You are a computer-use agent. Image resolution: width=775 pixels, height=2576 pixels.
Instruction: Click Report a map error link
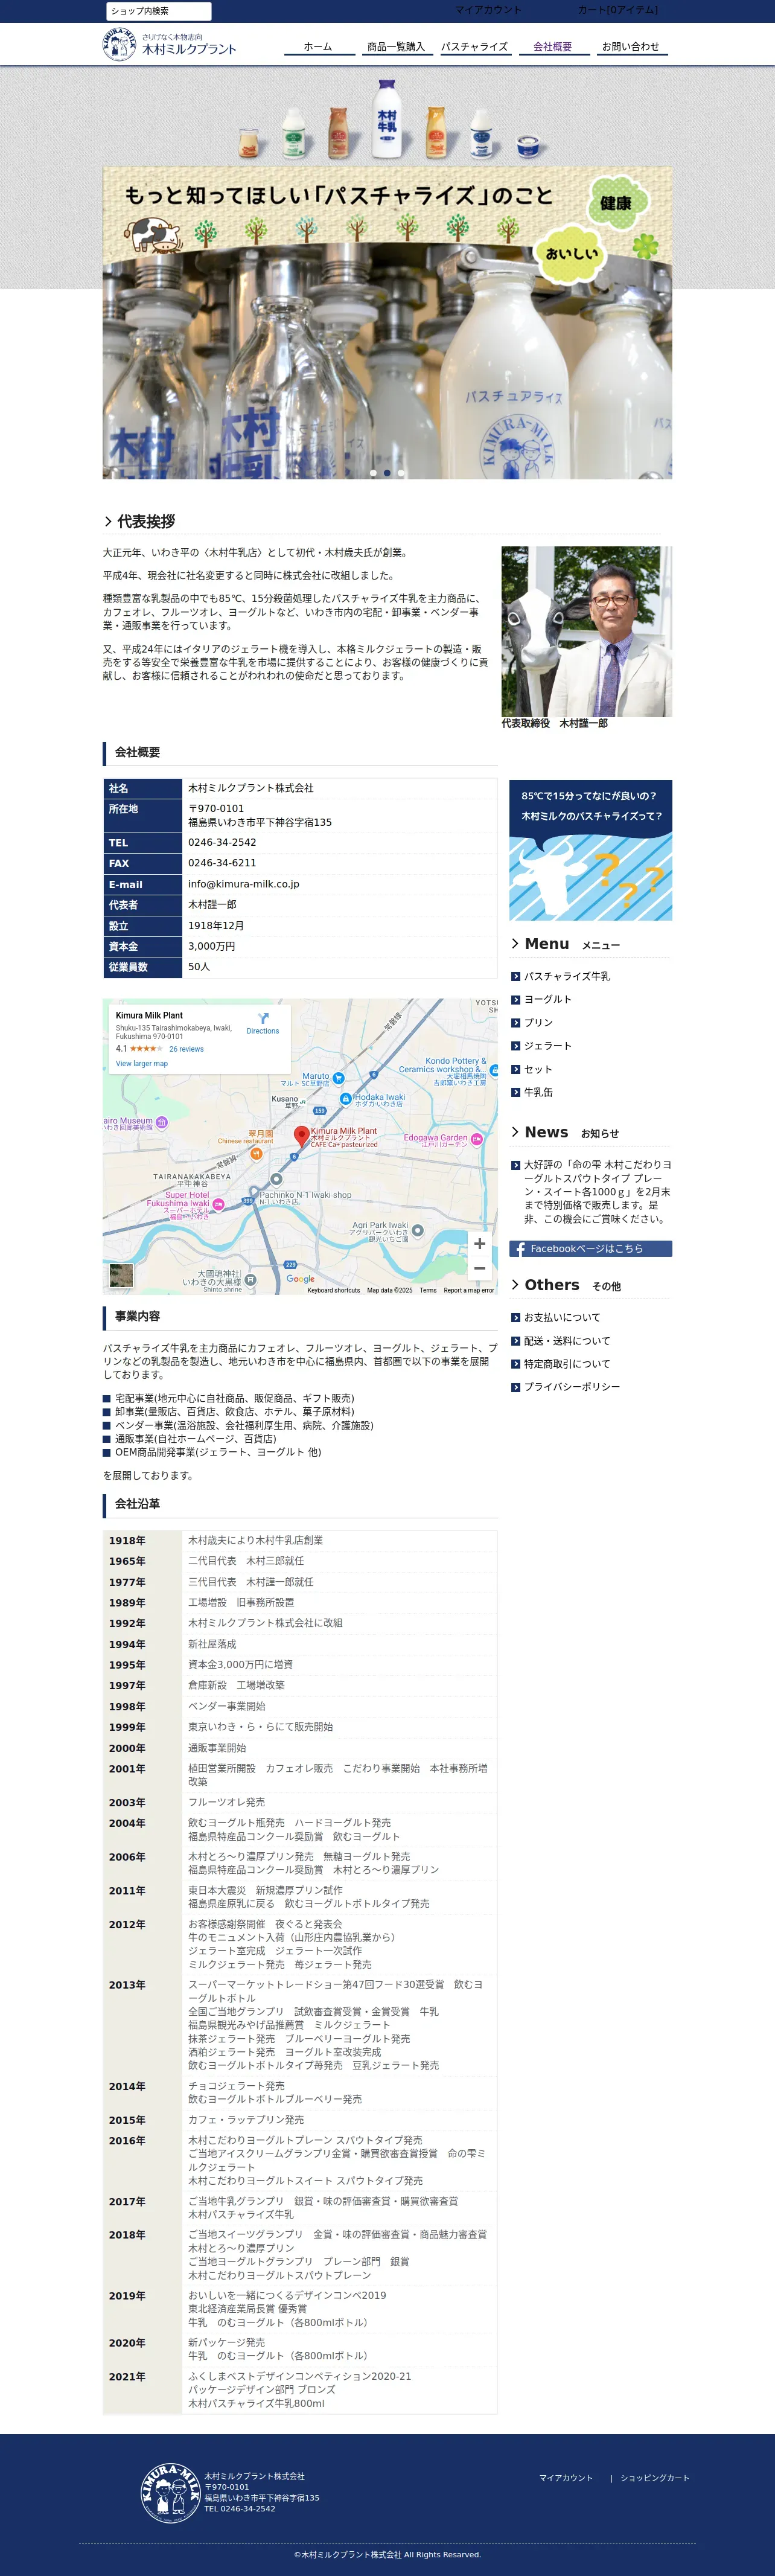point(469,1290)
